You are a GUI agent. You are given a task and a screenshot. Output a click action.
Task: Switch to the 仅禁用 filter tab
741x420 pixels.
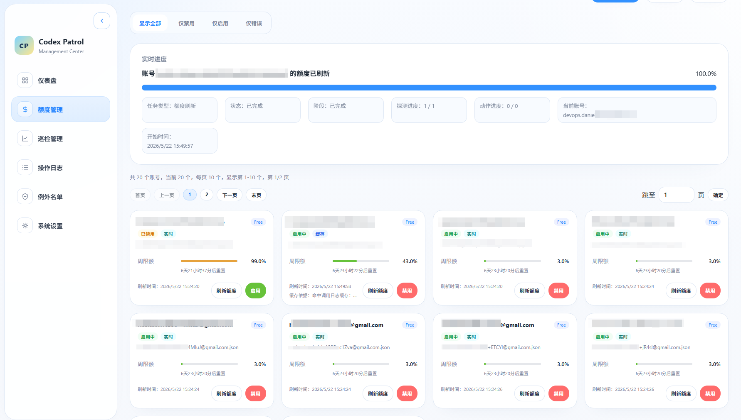tap(186, 23)
